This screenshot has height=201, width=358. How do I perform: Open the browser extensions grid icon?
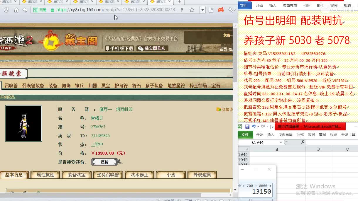click(x=211, y=10)
